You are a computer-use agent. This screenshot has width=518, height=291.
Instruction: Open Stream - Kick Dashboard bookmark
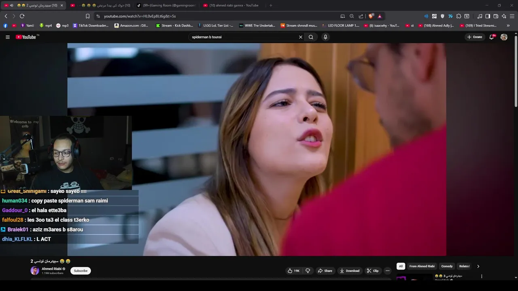coord(174,25)
